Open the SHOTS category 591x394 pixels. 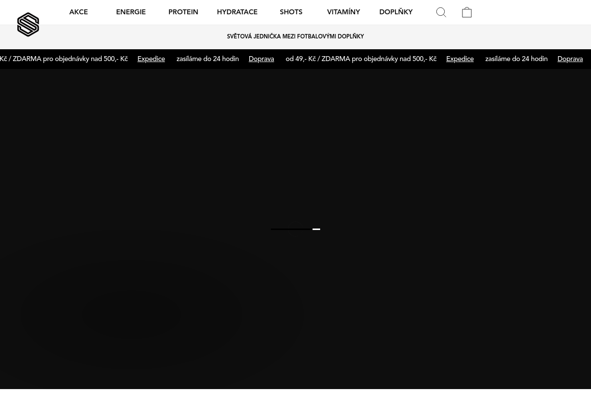[x=291, y=12]
